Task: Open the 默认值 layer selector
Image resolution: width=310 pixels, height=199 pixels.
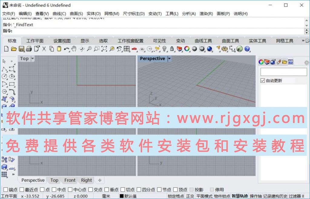Action: point(128,196)
